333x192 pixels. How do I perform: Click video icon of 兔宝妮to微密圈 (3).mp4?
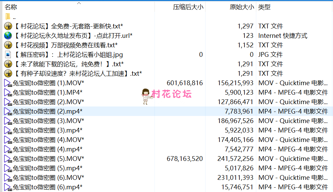point(8,130)
